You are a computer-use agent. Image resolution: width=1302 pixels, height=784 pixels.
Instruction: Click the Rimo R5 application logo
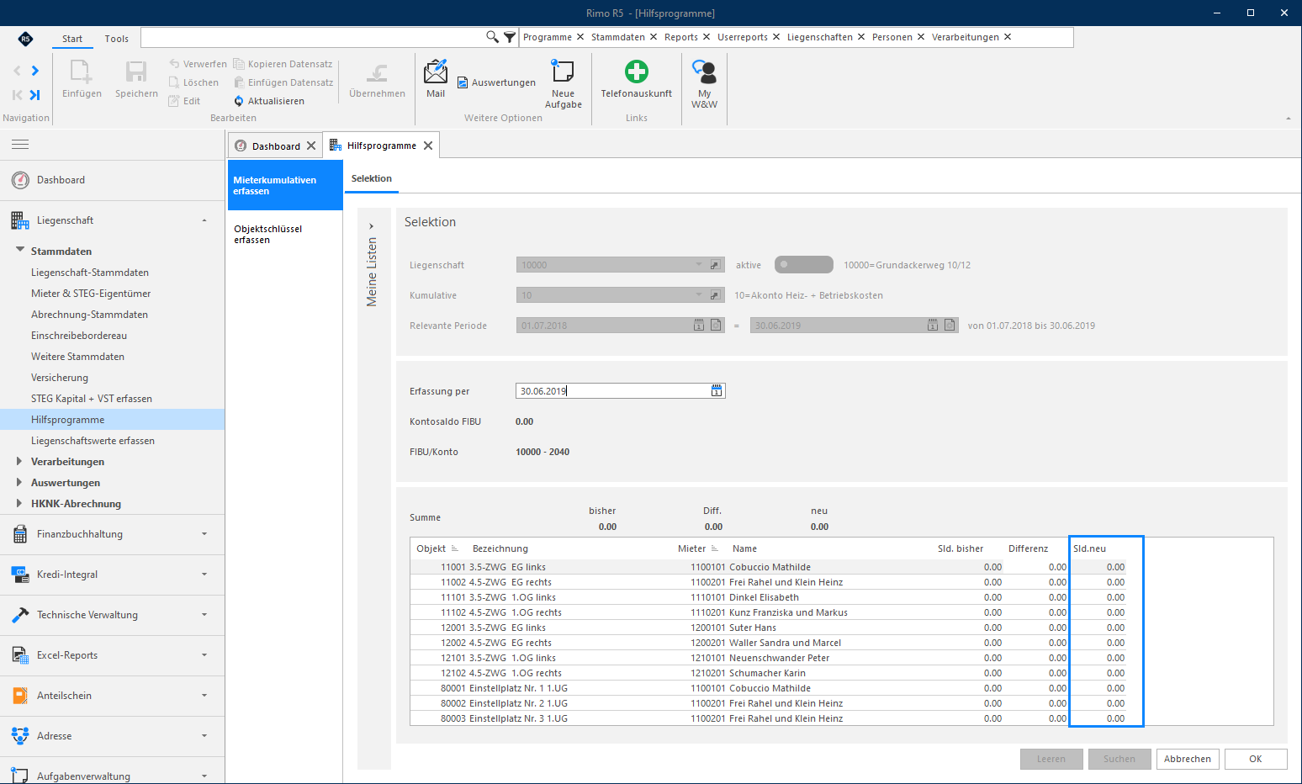pos(25,39)
